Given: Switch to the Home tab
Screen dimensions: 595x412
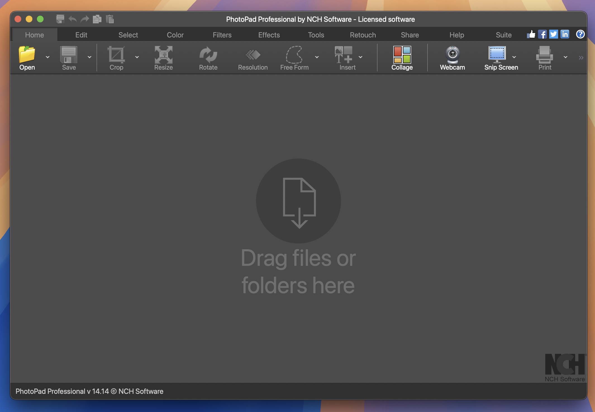Looking at the screenshot, I should coord(35,35).
